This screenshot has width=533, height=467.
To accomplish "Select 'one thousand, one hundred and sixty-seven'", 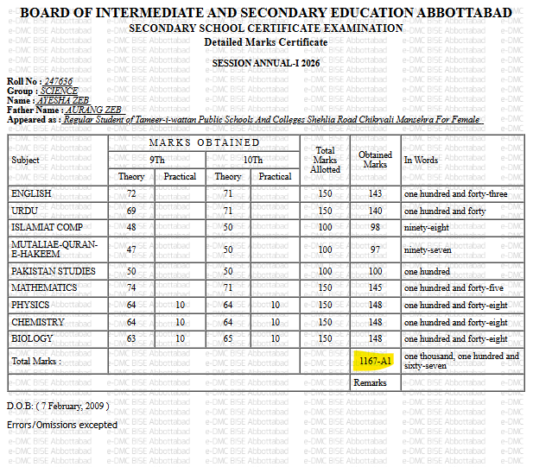I will [461, 361].
